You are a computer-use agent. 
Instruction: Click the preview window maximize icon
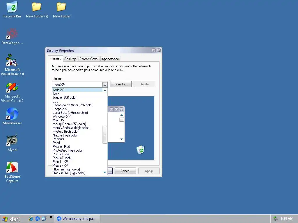(116, 109)
